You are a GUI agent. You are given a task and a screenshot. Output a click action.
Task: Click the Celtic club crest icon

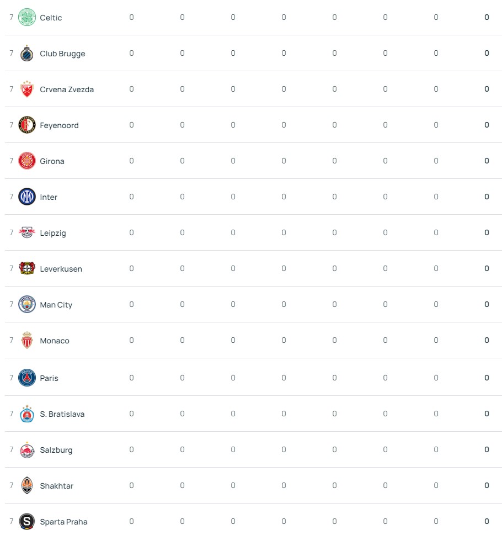27,18
